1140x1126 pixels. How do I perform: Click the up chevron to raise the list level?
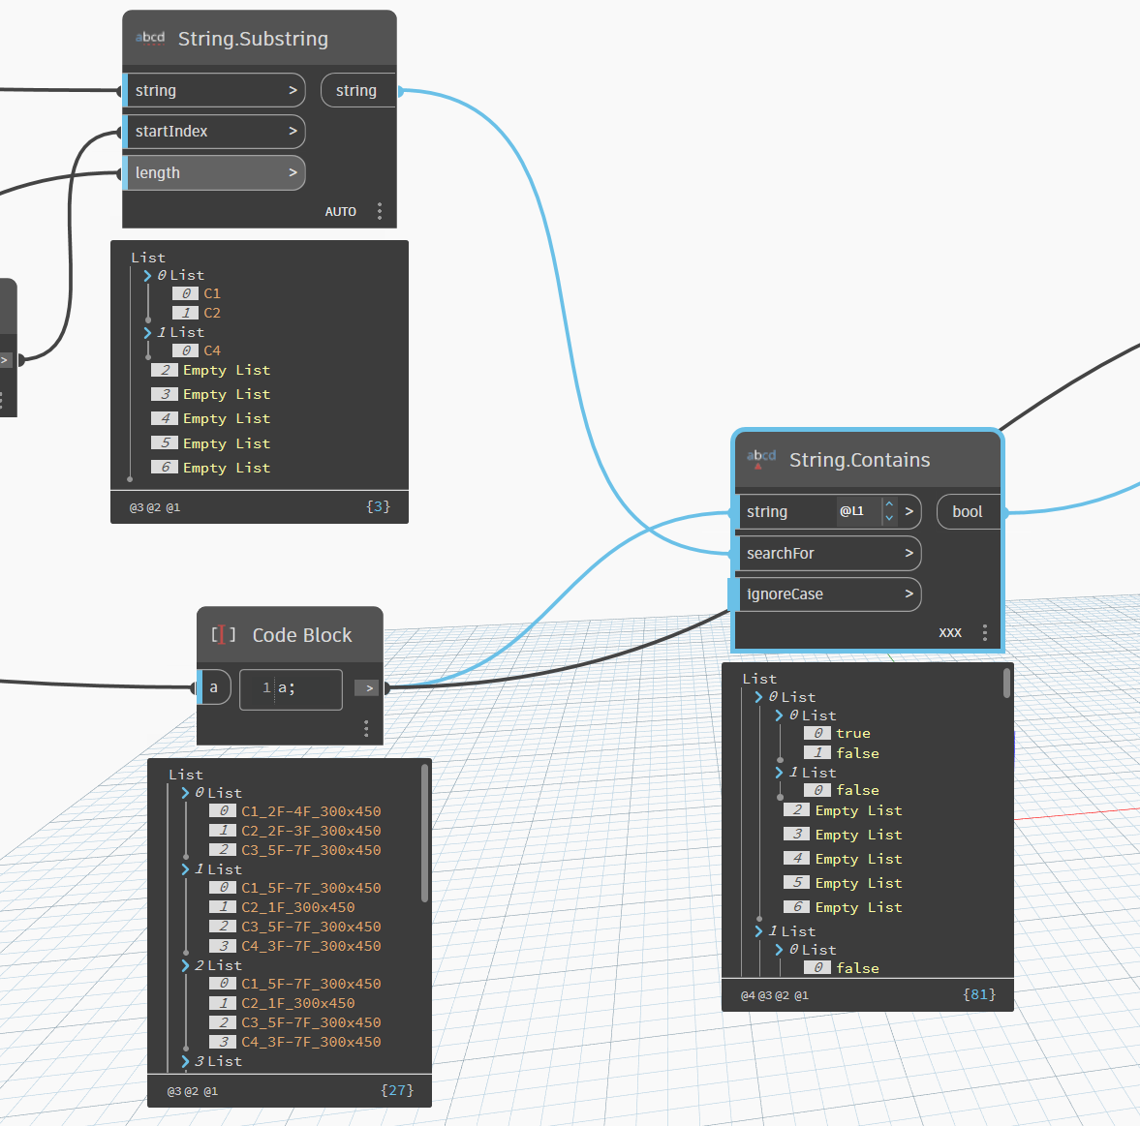889,505
